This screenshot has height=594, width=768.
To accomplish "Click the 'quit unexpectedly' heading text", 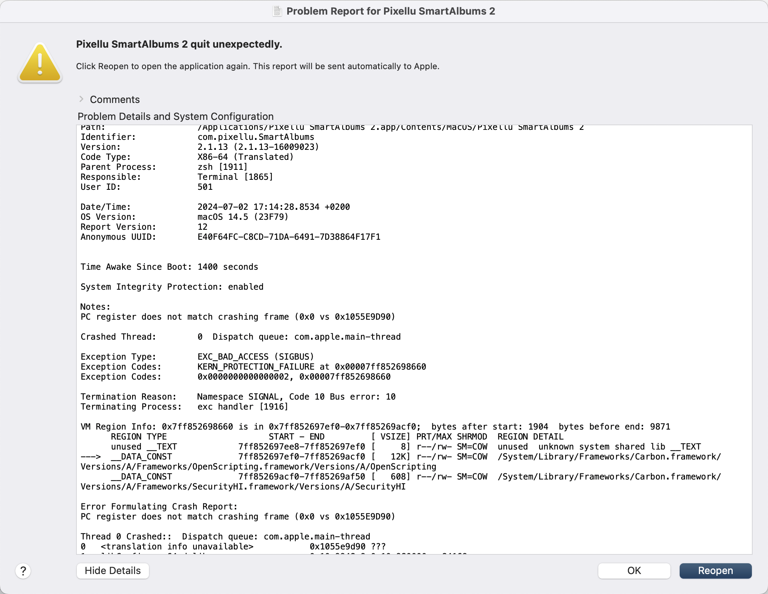I will [x=179, y=44].
